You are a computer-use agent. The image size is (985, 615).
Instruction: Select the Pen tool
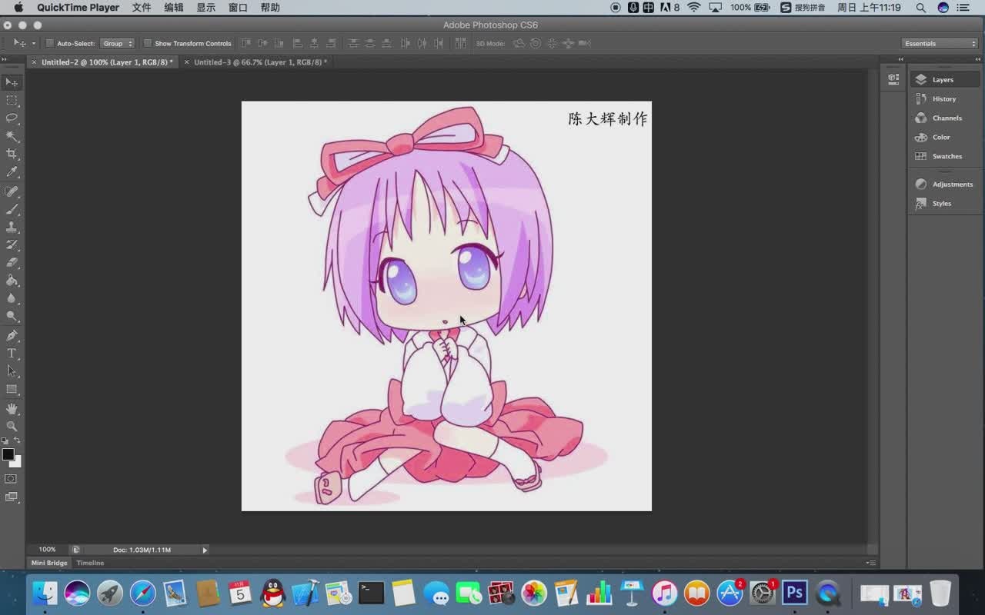(12, 335)
